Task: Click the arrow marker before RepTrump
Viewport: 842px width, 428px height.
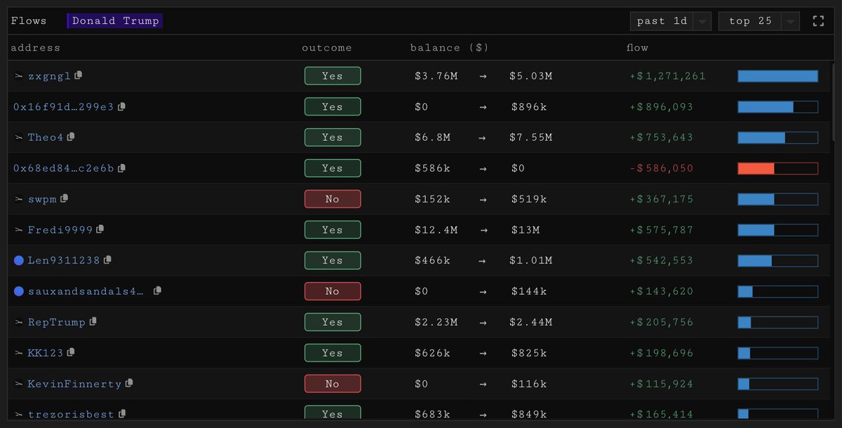Action: (18, 322)
